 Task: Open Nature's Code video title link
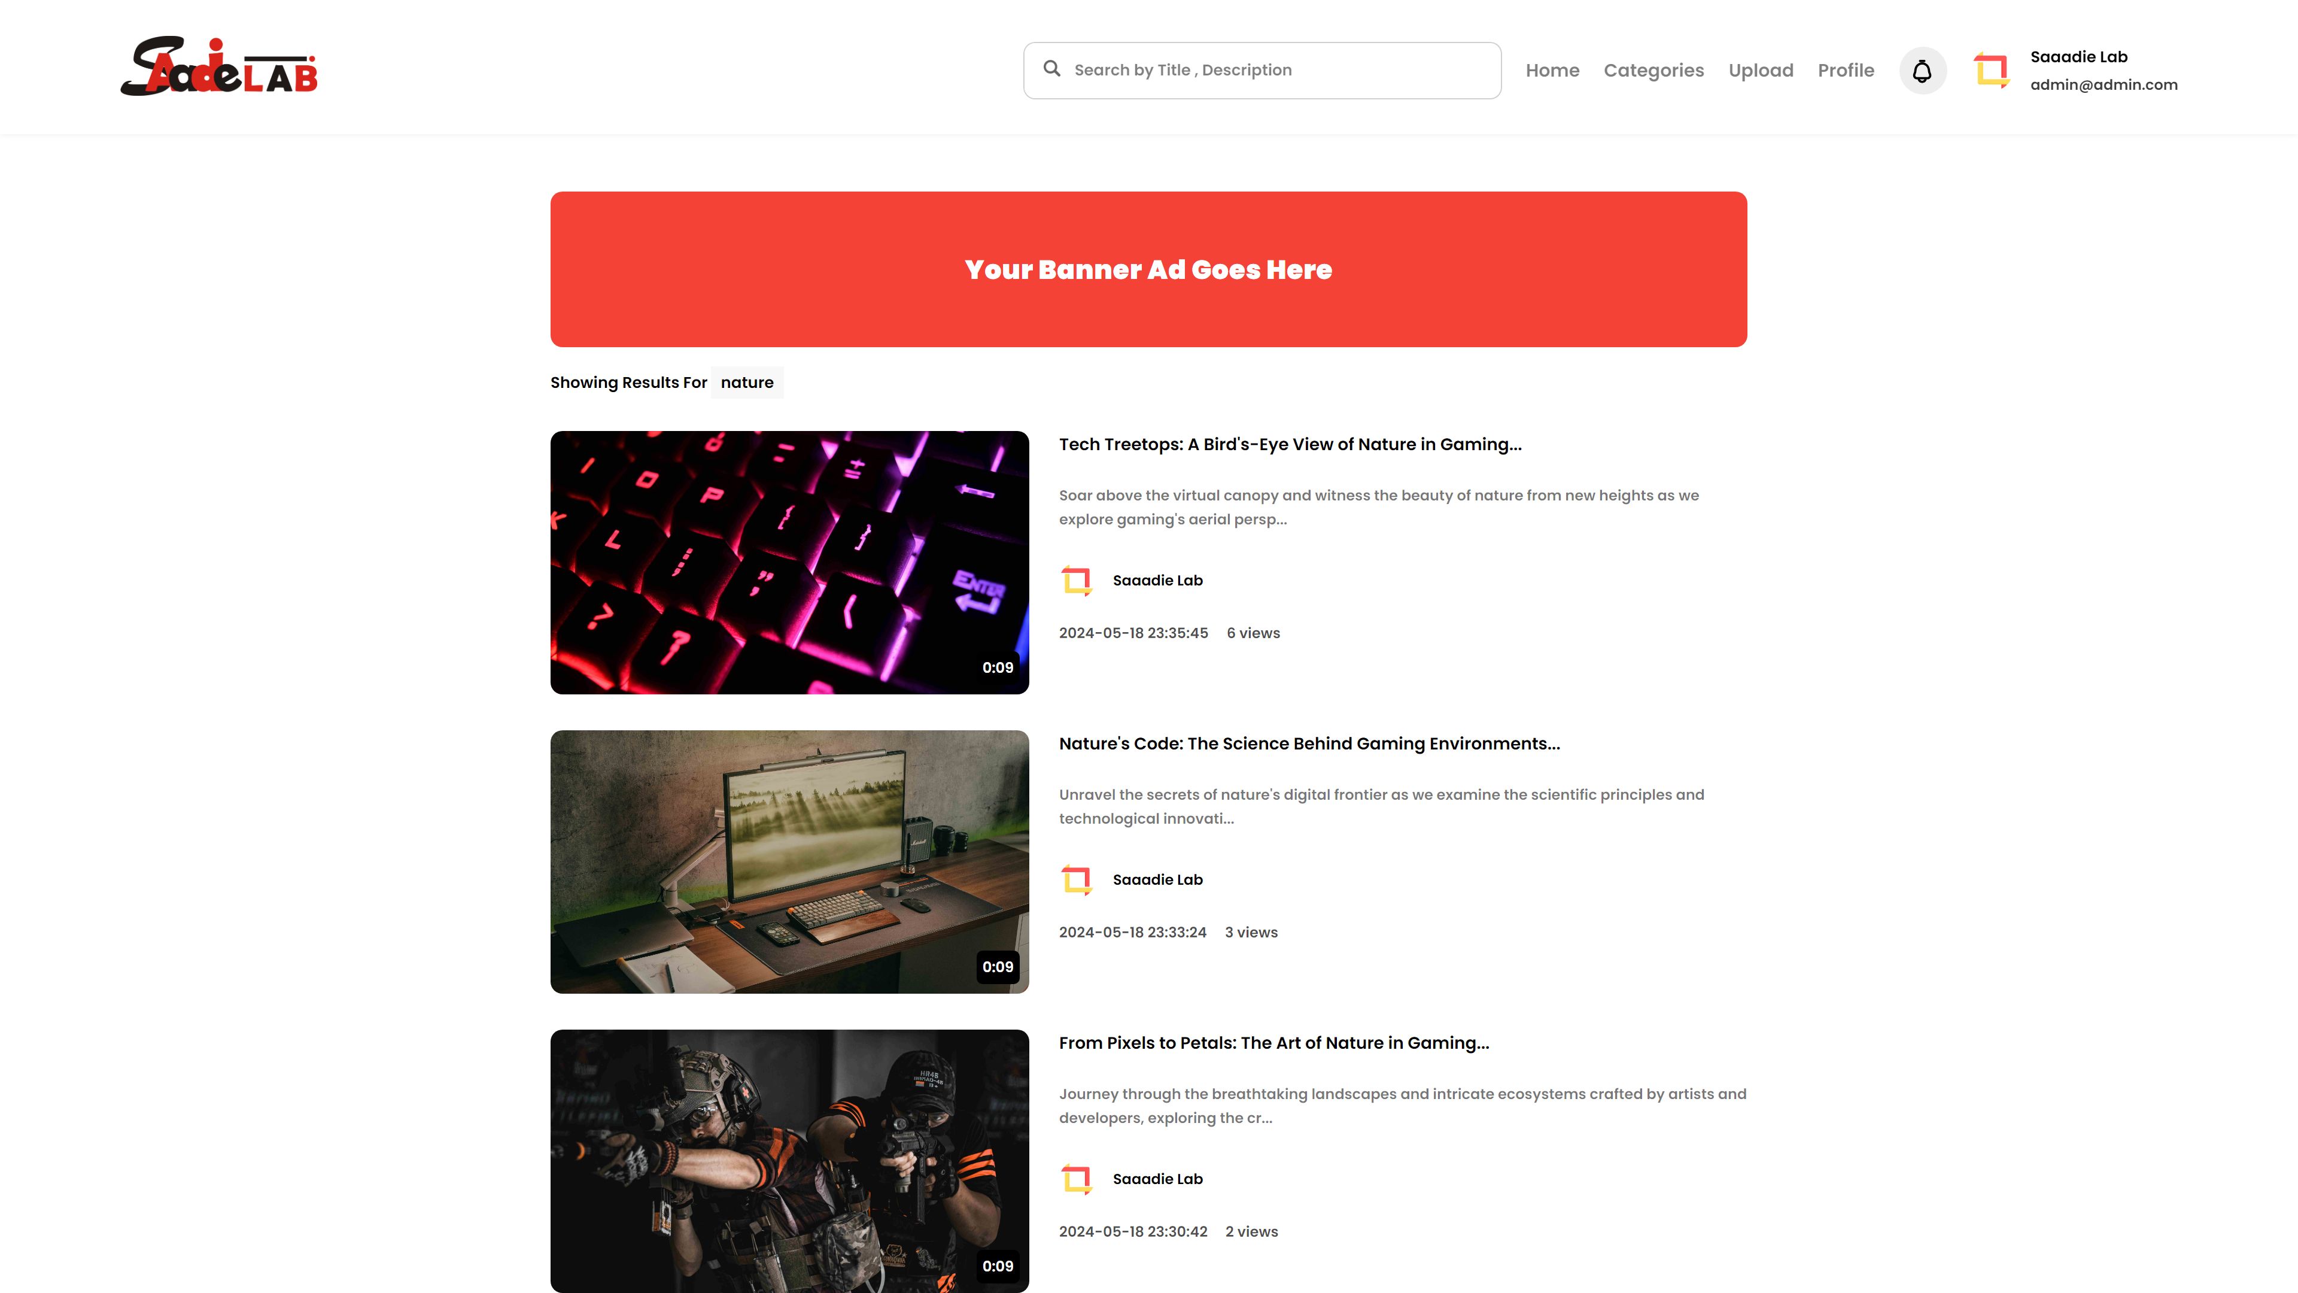1309,743
